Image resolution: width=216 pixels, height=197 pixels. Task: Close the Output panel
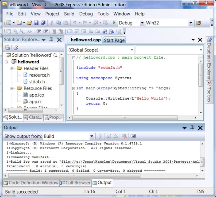coord(200,128)
